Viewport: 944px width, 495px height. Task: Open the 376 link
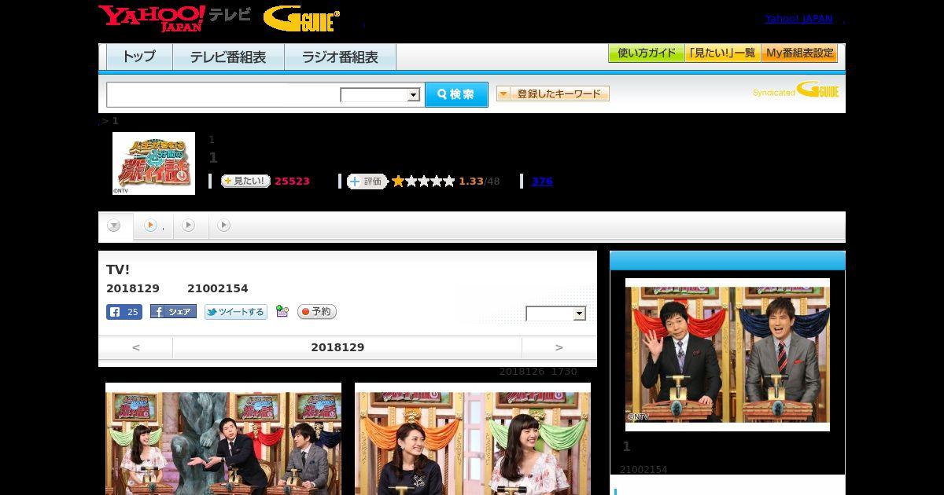(542, 181)
